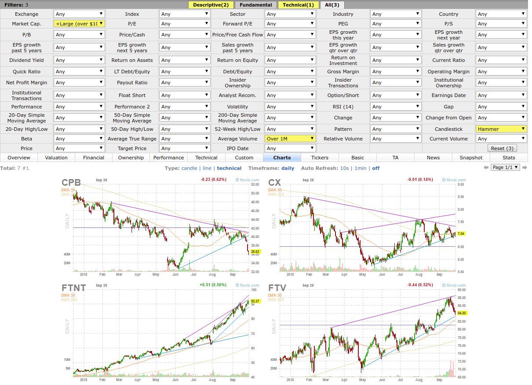
Task: Switch to the Fundamental filter tab
Action: click(x=256, y=5)
